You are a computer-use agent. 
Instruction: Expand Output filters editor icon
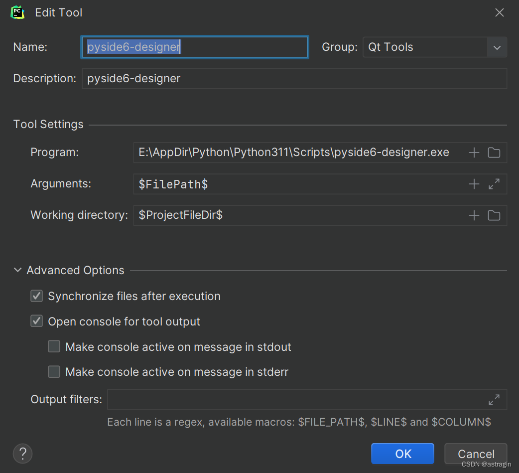point(494,400)
